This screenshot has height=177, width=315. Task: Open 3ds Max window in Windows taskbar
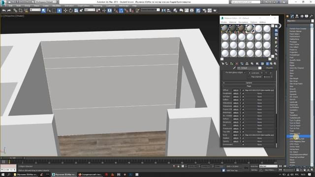64,175
